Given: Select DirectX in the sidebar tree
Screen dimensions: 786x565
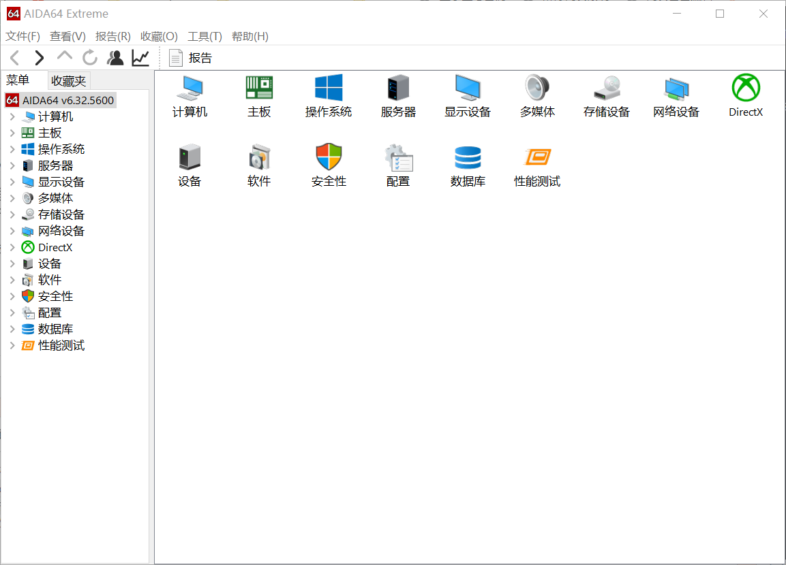Looking at the screenshot, I should (55, 247).
